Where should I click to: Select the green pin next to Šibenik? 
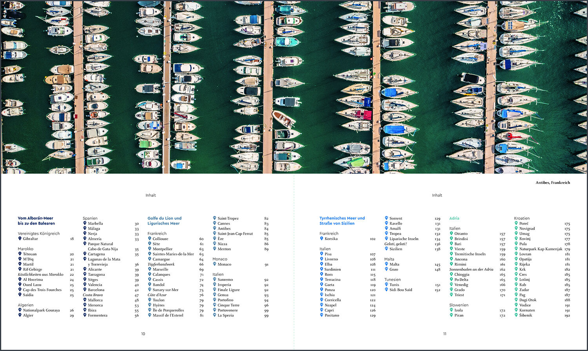coord(516,315)
